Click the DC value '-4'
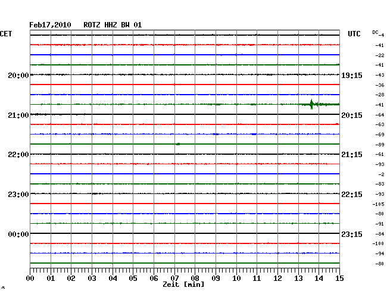Screen dimensions: 387x294 (x=381, y=35)
